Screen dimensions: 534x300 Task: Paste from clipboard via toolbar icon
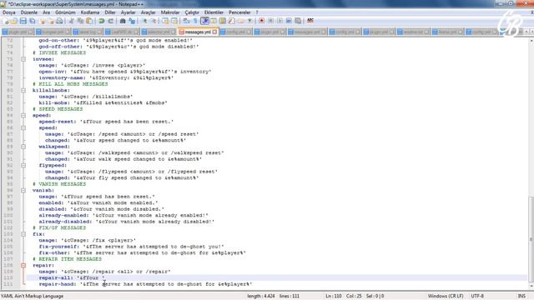(89, 21)
